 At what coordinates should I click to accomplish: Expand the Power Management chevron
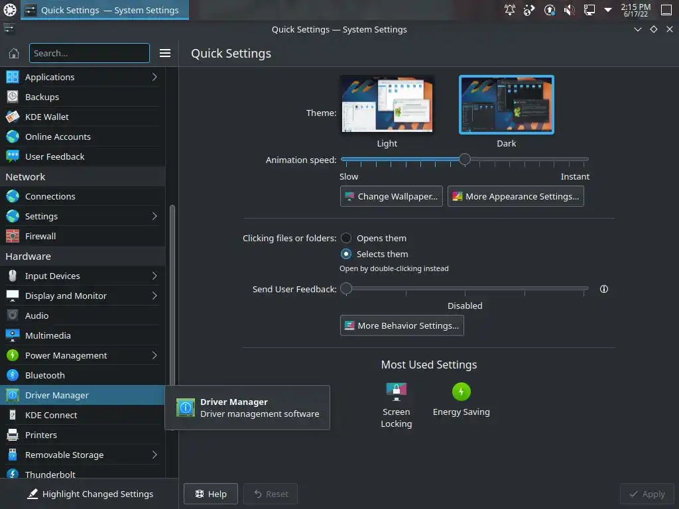point(154,355)
